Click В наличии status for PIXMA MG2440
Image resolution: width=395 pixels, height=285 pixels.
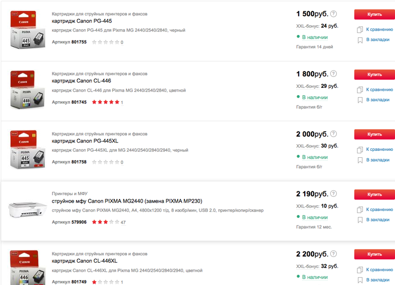(315, 217)
